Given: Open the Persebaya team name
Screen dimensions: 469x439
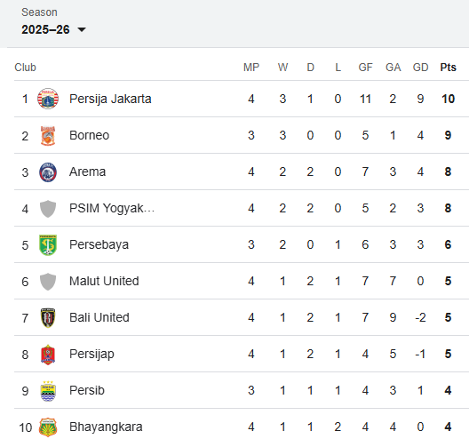Looking at the screenshot, I should pos(99,244).
